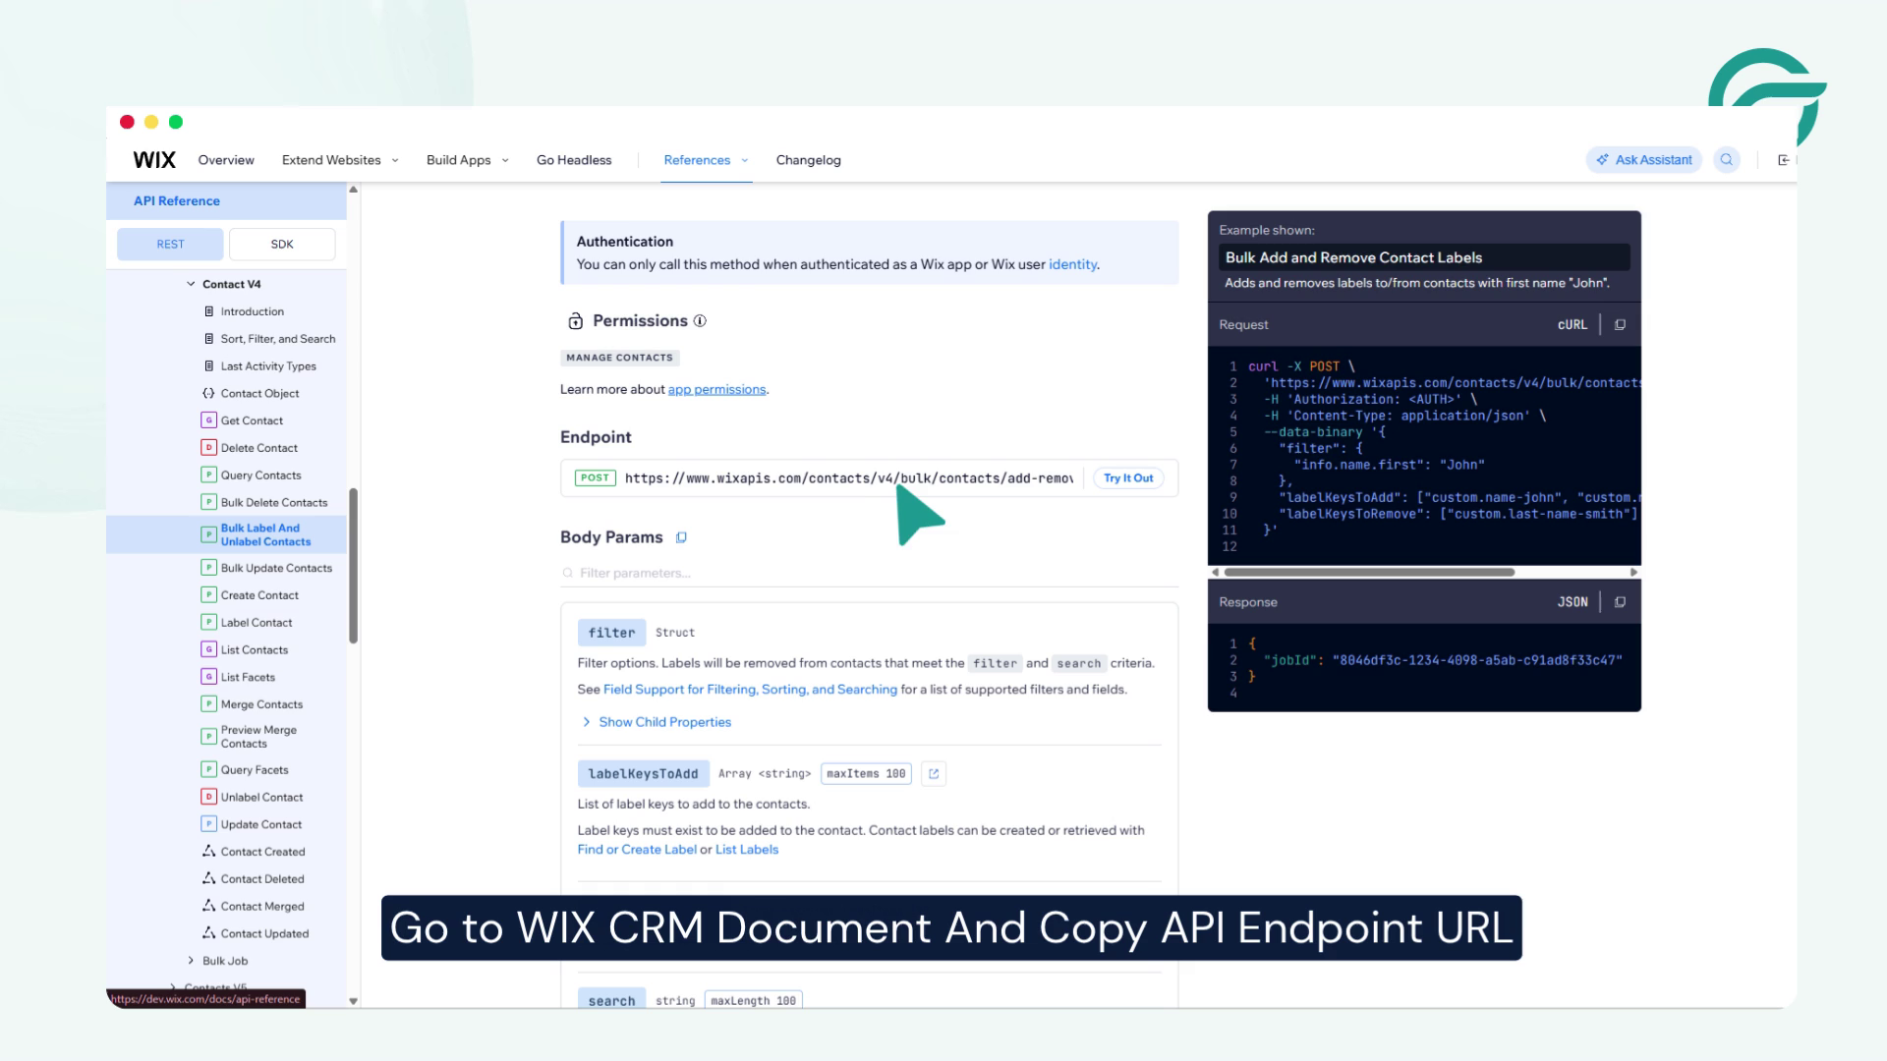Switch to REST reference
Screen dimensions: 1887x1061
click(170, 245)
